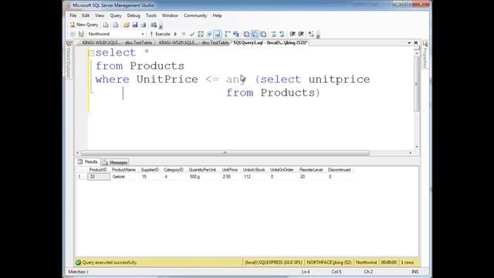Open Standard toolbar options arrow
The height and width of the screenshot is (278, 494).
[x=161, y=25]
